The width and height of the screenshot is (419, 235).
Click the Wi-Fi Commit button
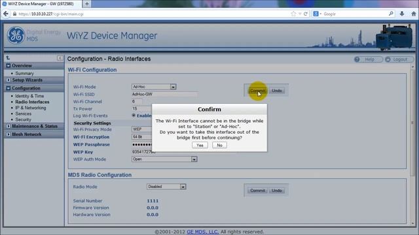[257, 91]
